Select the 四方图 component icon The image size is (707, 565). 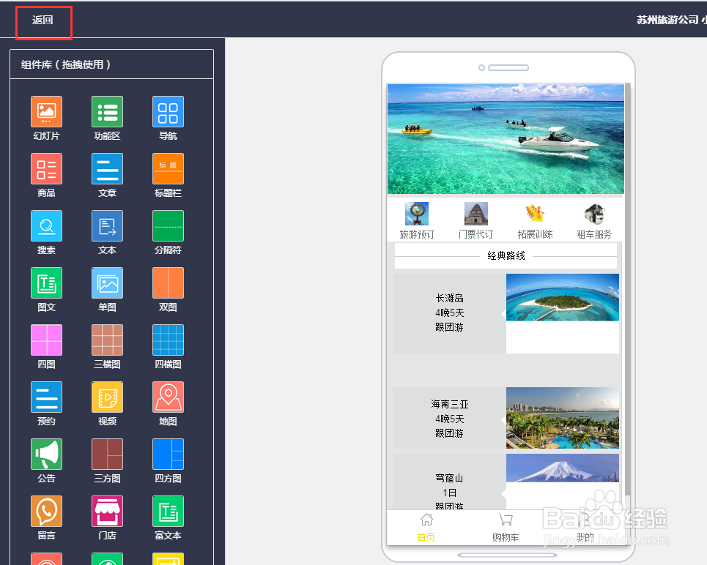pyautogui.click(x=169, y=454)
